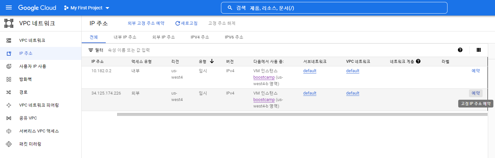Click the 패킷 미러링 icon
Viewport: 495px width, 158px height.
click(x=9, y=144)
